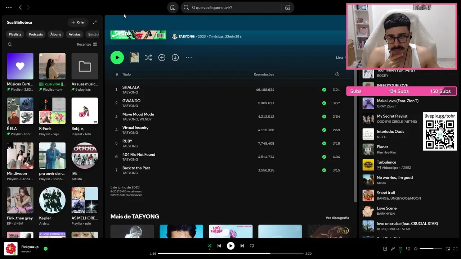The width and height of the screenshot is (461, 259).
Task: Open the album cover preview next to play
Action: coord(134,58)
